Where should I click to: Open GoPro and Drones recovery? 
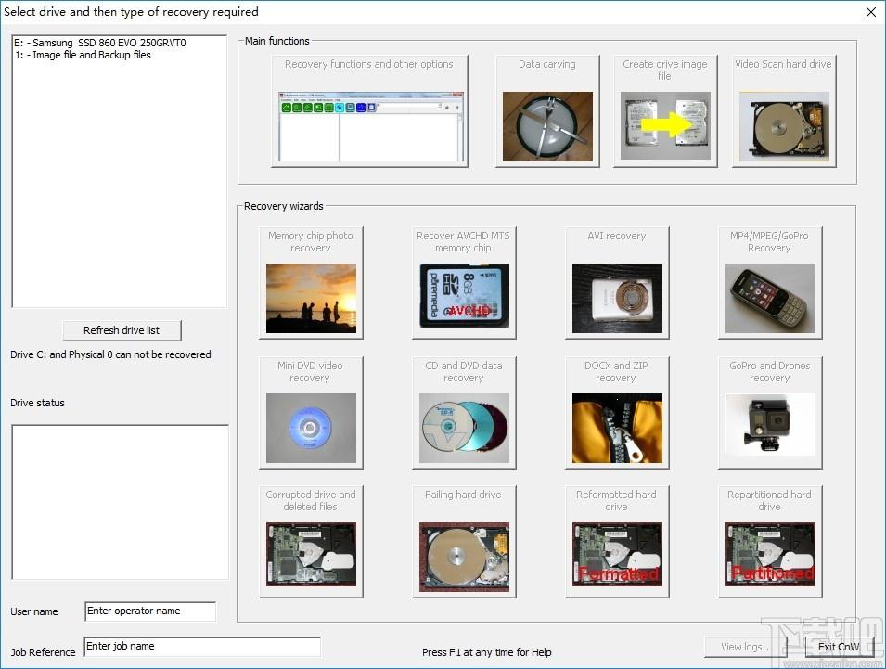click(x=769, y=413)
